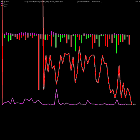Click the 'Volume' legend label

point(5,4)
